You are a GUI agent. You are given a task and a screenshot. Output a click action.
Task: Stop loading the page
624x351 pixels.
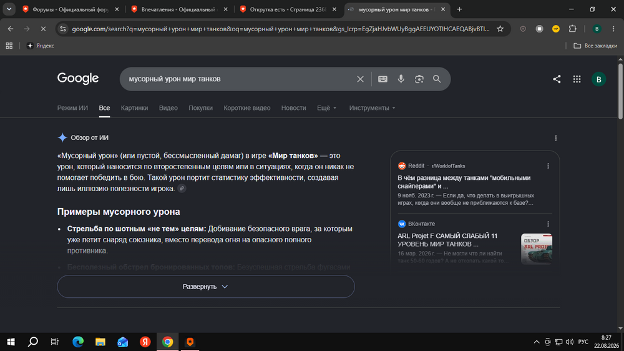[44, 29]
